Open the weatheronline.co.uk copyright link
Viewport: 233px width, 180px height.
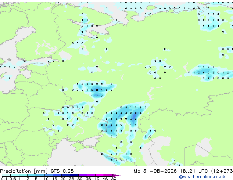202,177
